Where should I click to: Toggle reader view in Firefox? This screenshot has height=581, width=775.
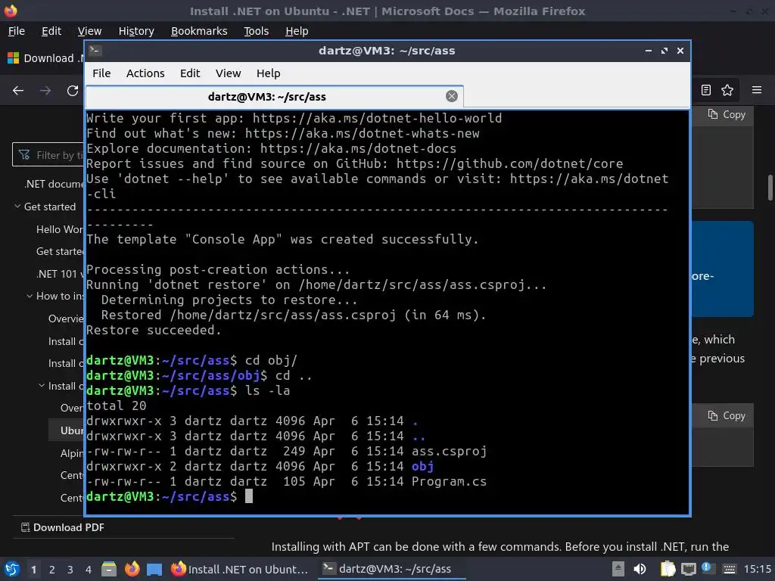click(706, 90)
